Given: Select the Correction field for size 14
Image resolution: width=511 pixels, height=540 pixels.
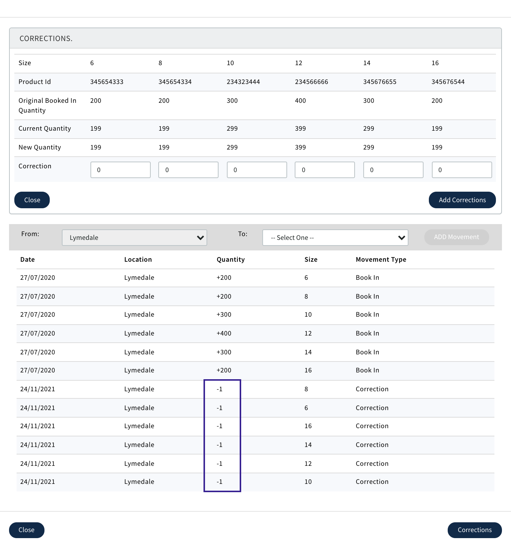Looking at the screenshot, I should (393, 170).
